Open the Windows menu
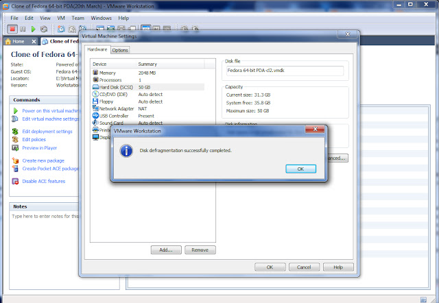Image resolution: width=439 pixels, height=303 pixels. click(x=101, y=18)
